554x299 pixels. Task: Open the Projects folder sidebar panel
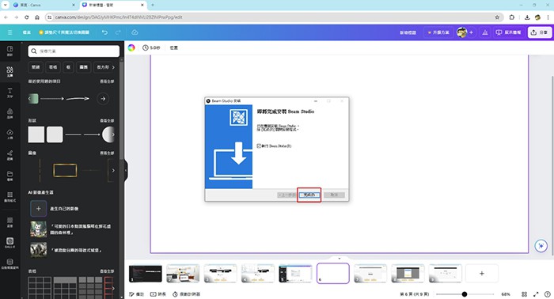(9, 176)
